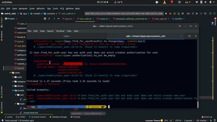Open Project panel options gear icon
The image size is (217, 122).
[x=54, y=19]
